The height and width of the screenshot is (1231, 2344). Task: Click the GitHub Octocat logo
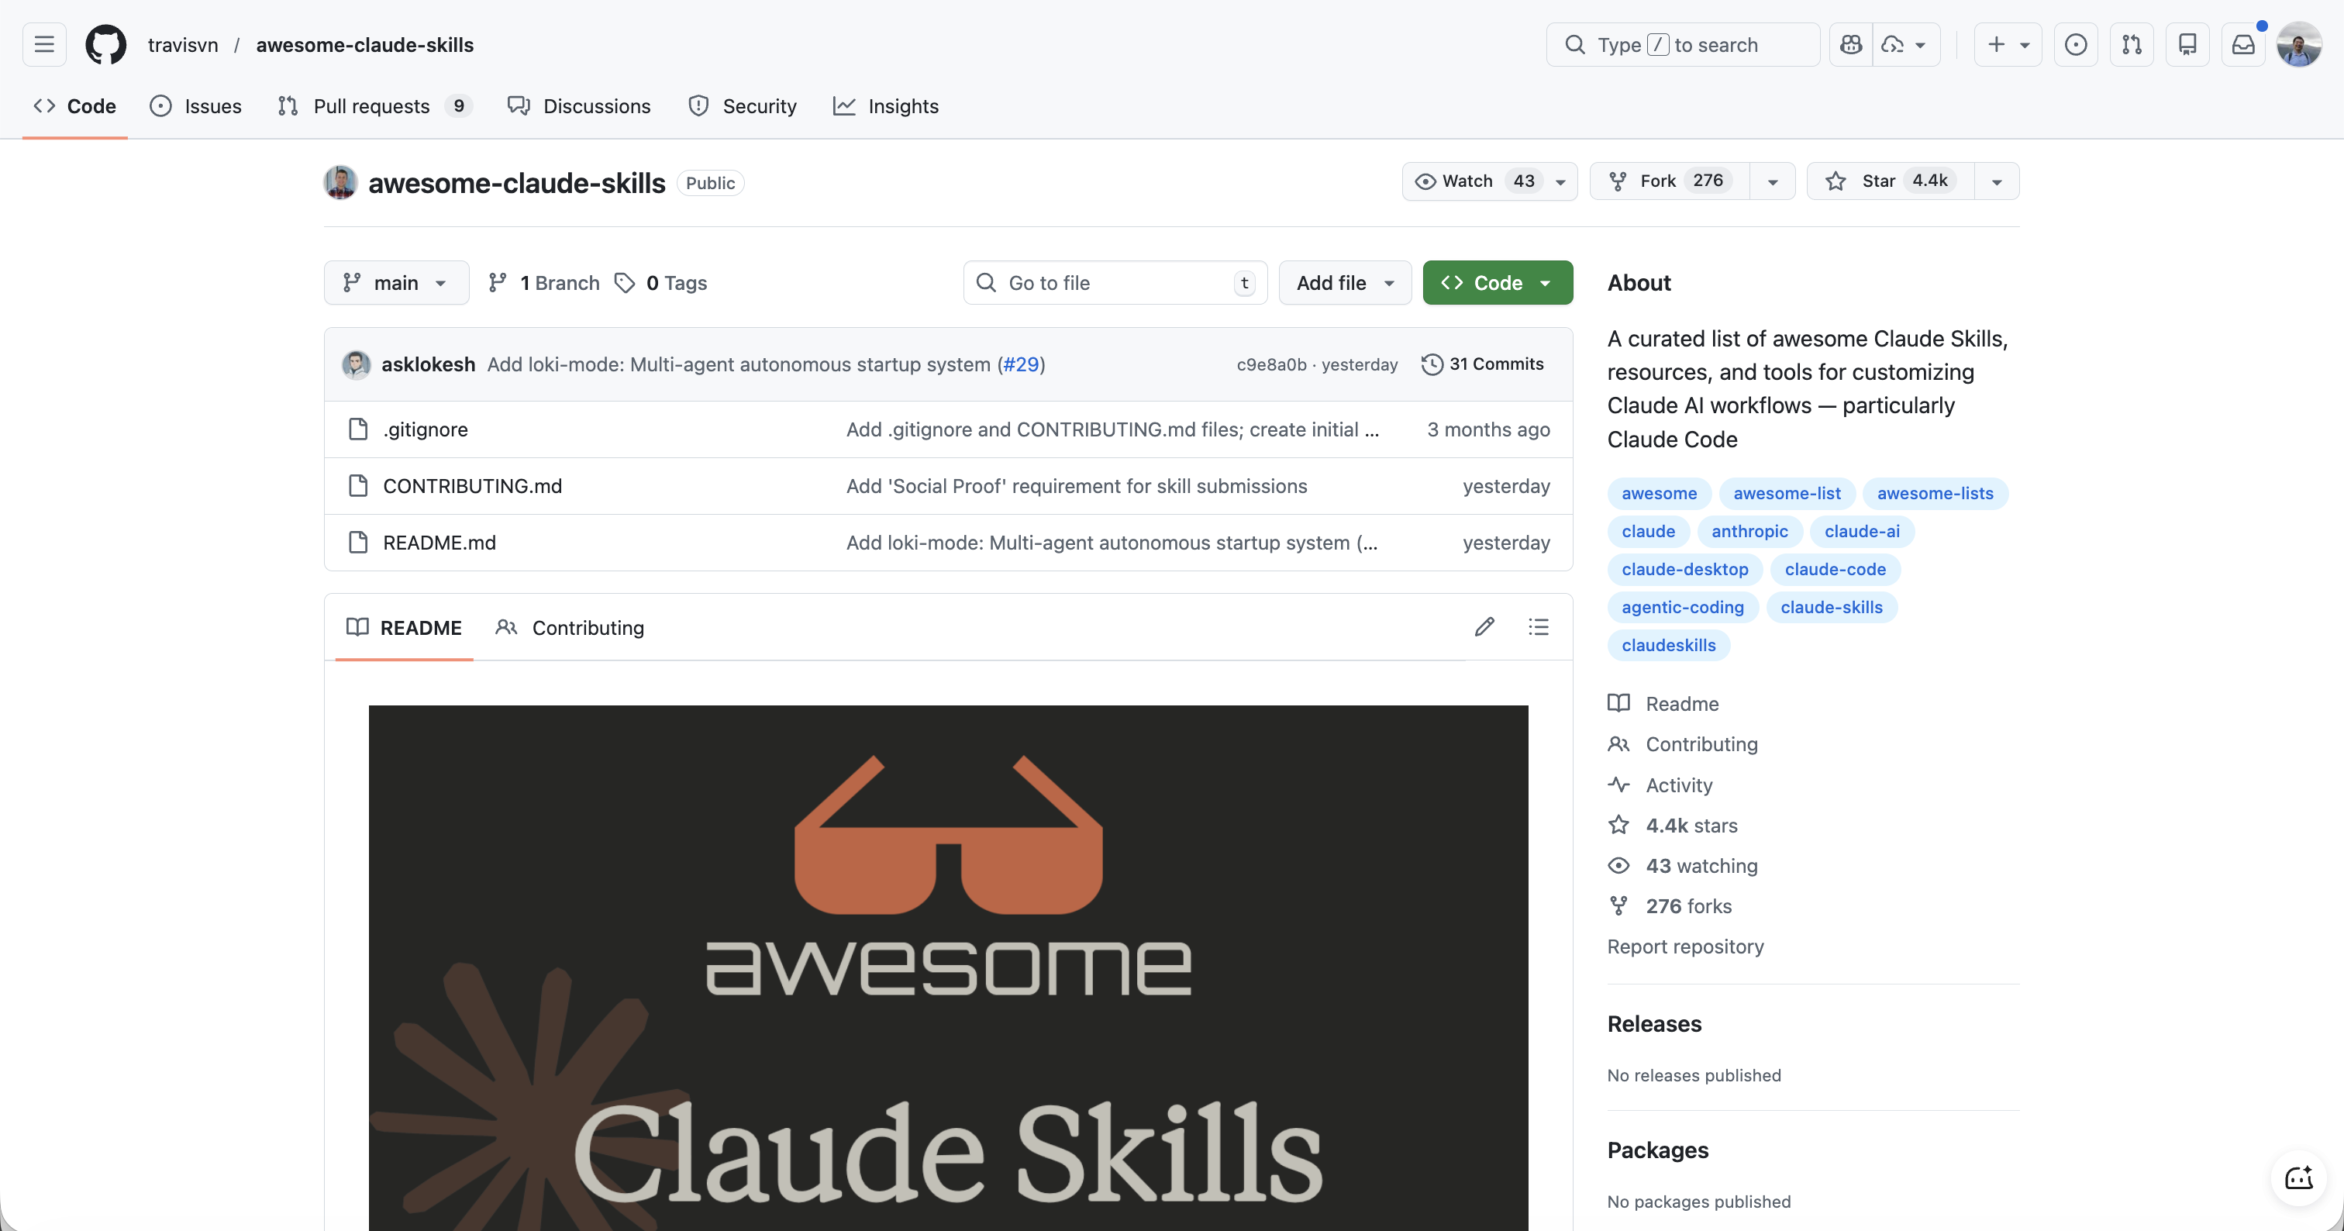(105, 45)
